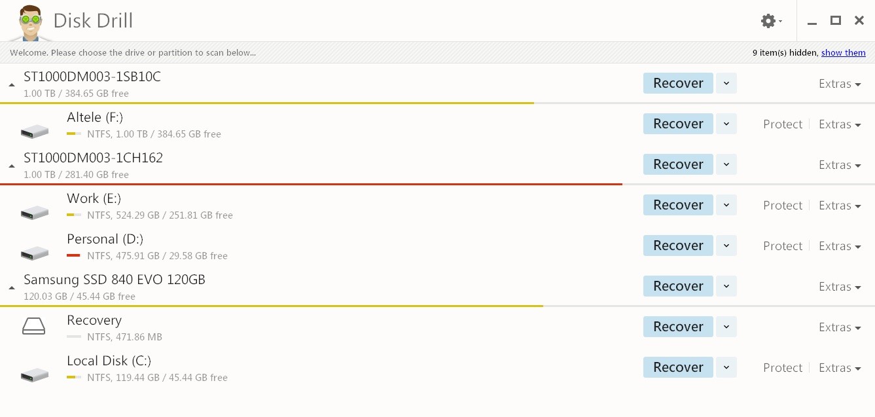Click the Local Disk (C:) drive icon
Image resolution: width=875 pixels, height=417 pixels.
point(35,375)
